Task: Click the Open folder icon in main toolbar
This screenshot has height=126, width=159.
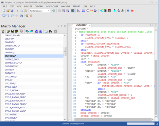Action: pyautogui.click(x=8, y=11)
